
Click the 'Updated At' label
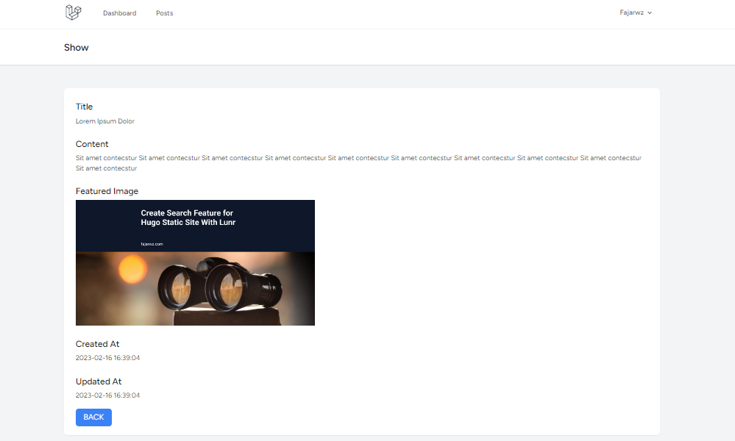99,381
